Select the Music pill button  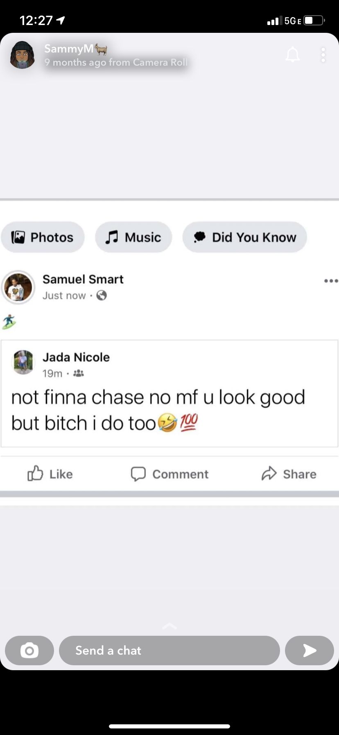click(133, 237)
